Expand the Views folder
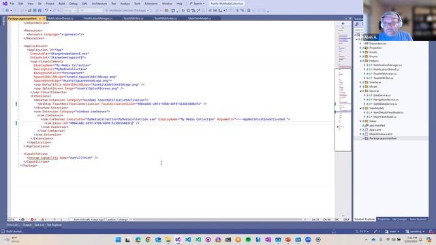Viewport: 436px width, 245px height. [x=360, y=121]
